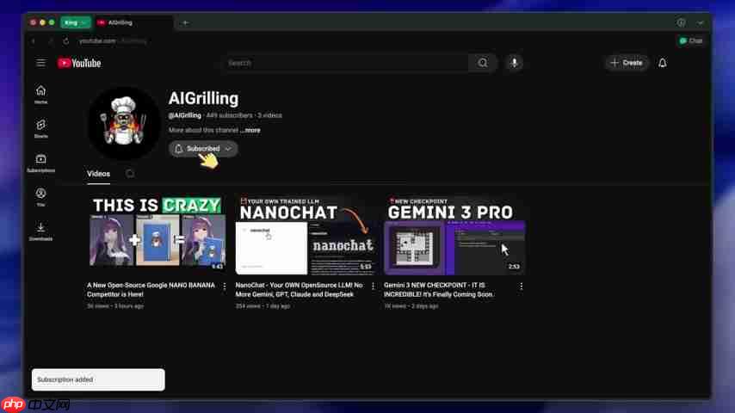This screenshot has height=413, width=735.
Task: Open options menu for Nano Banana video
Action: (225, 286)
